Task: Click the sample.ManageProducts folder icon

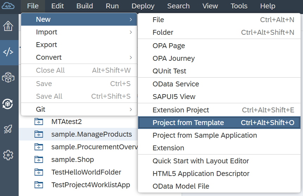Action: pos(39,134)
